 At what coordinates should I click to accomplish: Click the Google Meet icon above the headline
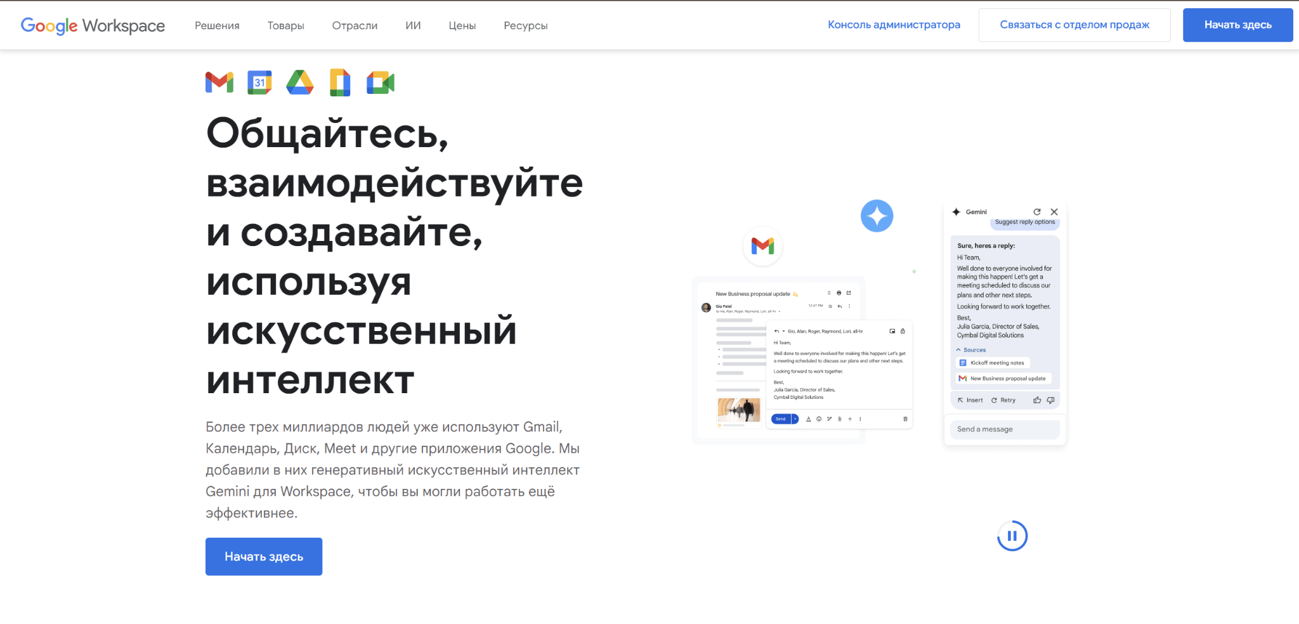pos(381,82)
